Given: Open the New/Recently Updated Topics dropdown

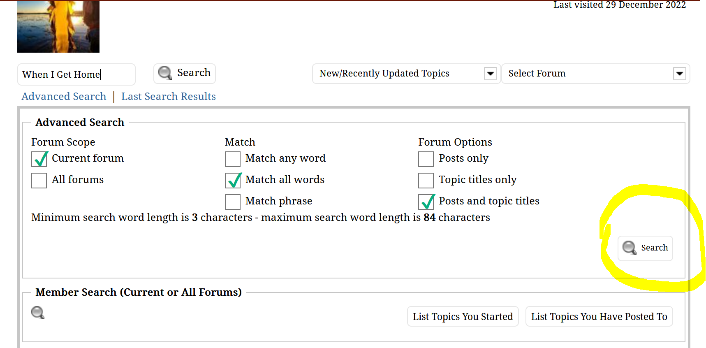Looking at the screenshot, I should coord(406,74).
